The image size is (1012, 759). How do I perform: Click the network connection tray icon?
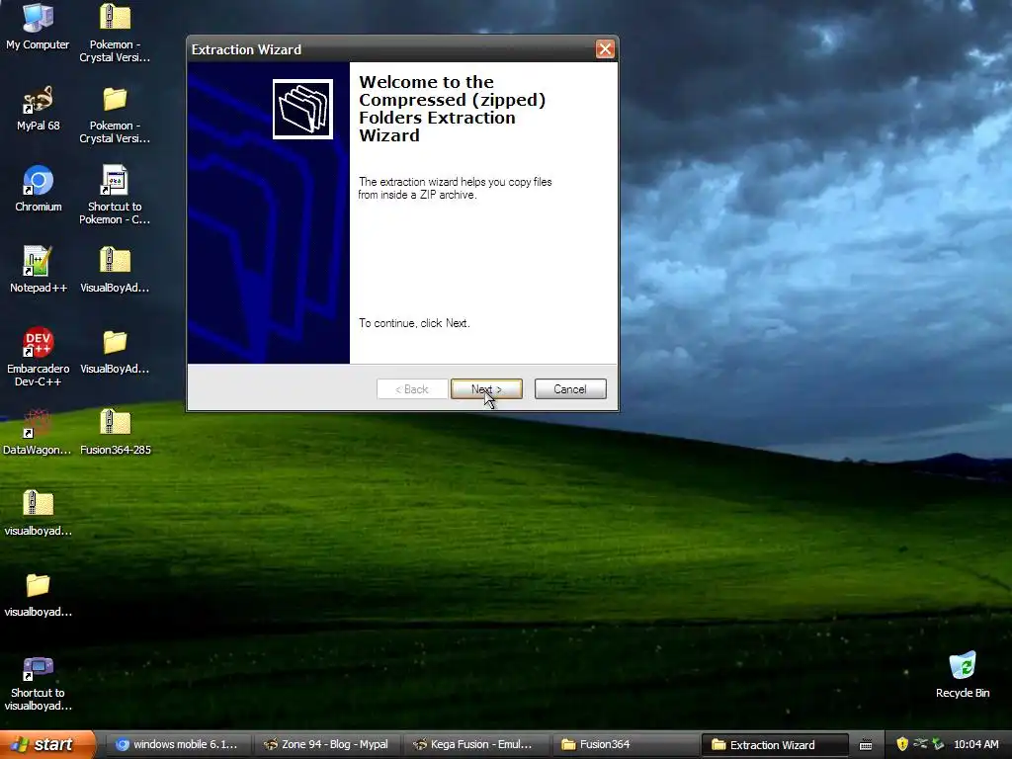(x=920, y=744)
